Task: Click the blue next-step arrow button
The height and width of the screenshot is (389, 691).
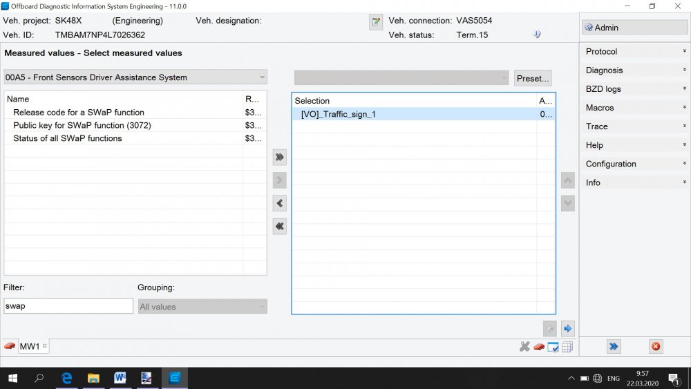Action: click(x=567, y=328)
